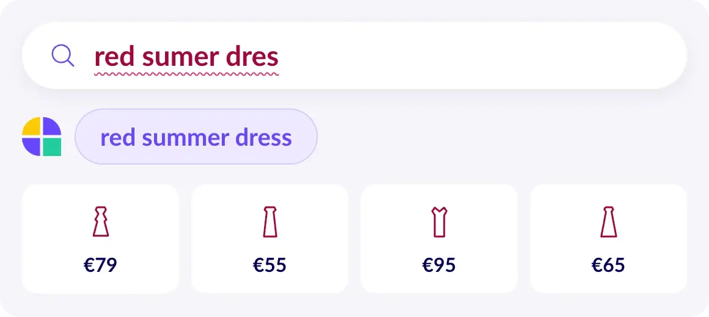Choose the dress icon above €65

click(609, 221)
